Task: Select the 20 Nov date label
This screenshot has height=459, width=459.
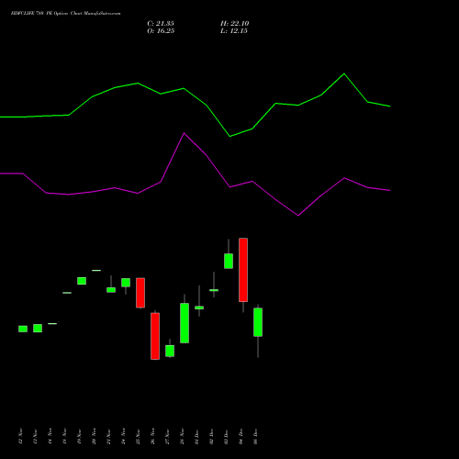Action: (94, 436)
